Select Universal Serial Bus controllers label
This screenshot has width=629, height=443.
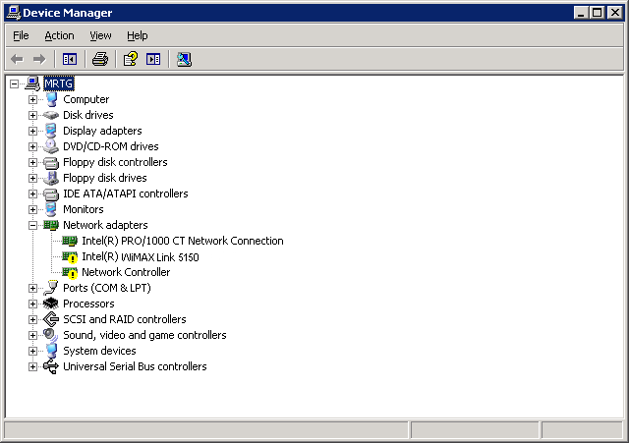135,366
